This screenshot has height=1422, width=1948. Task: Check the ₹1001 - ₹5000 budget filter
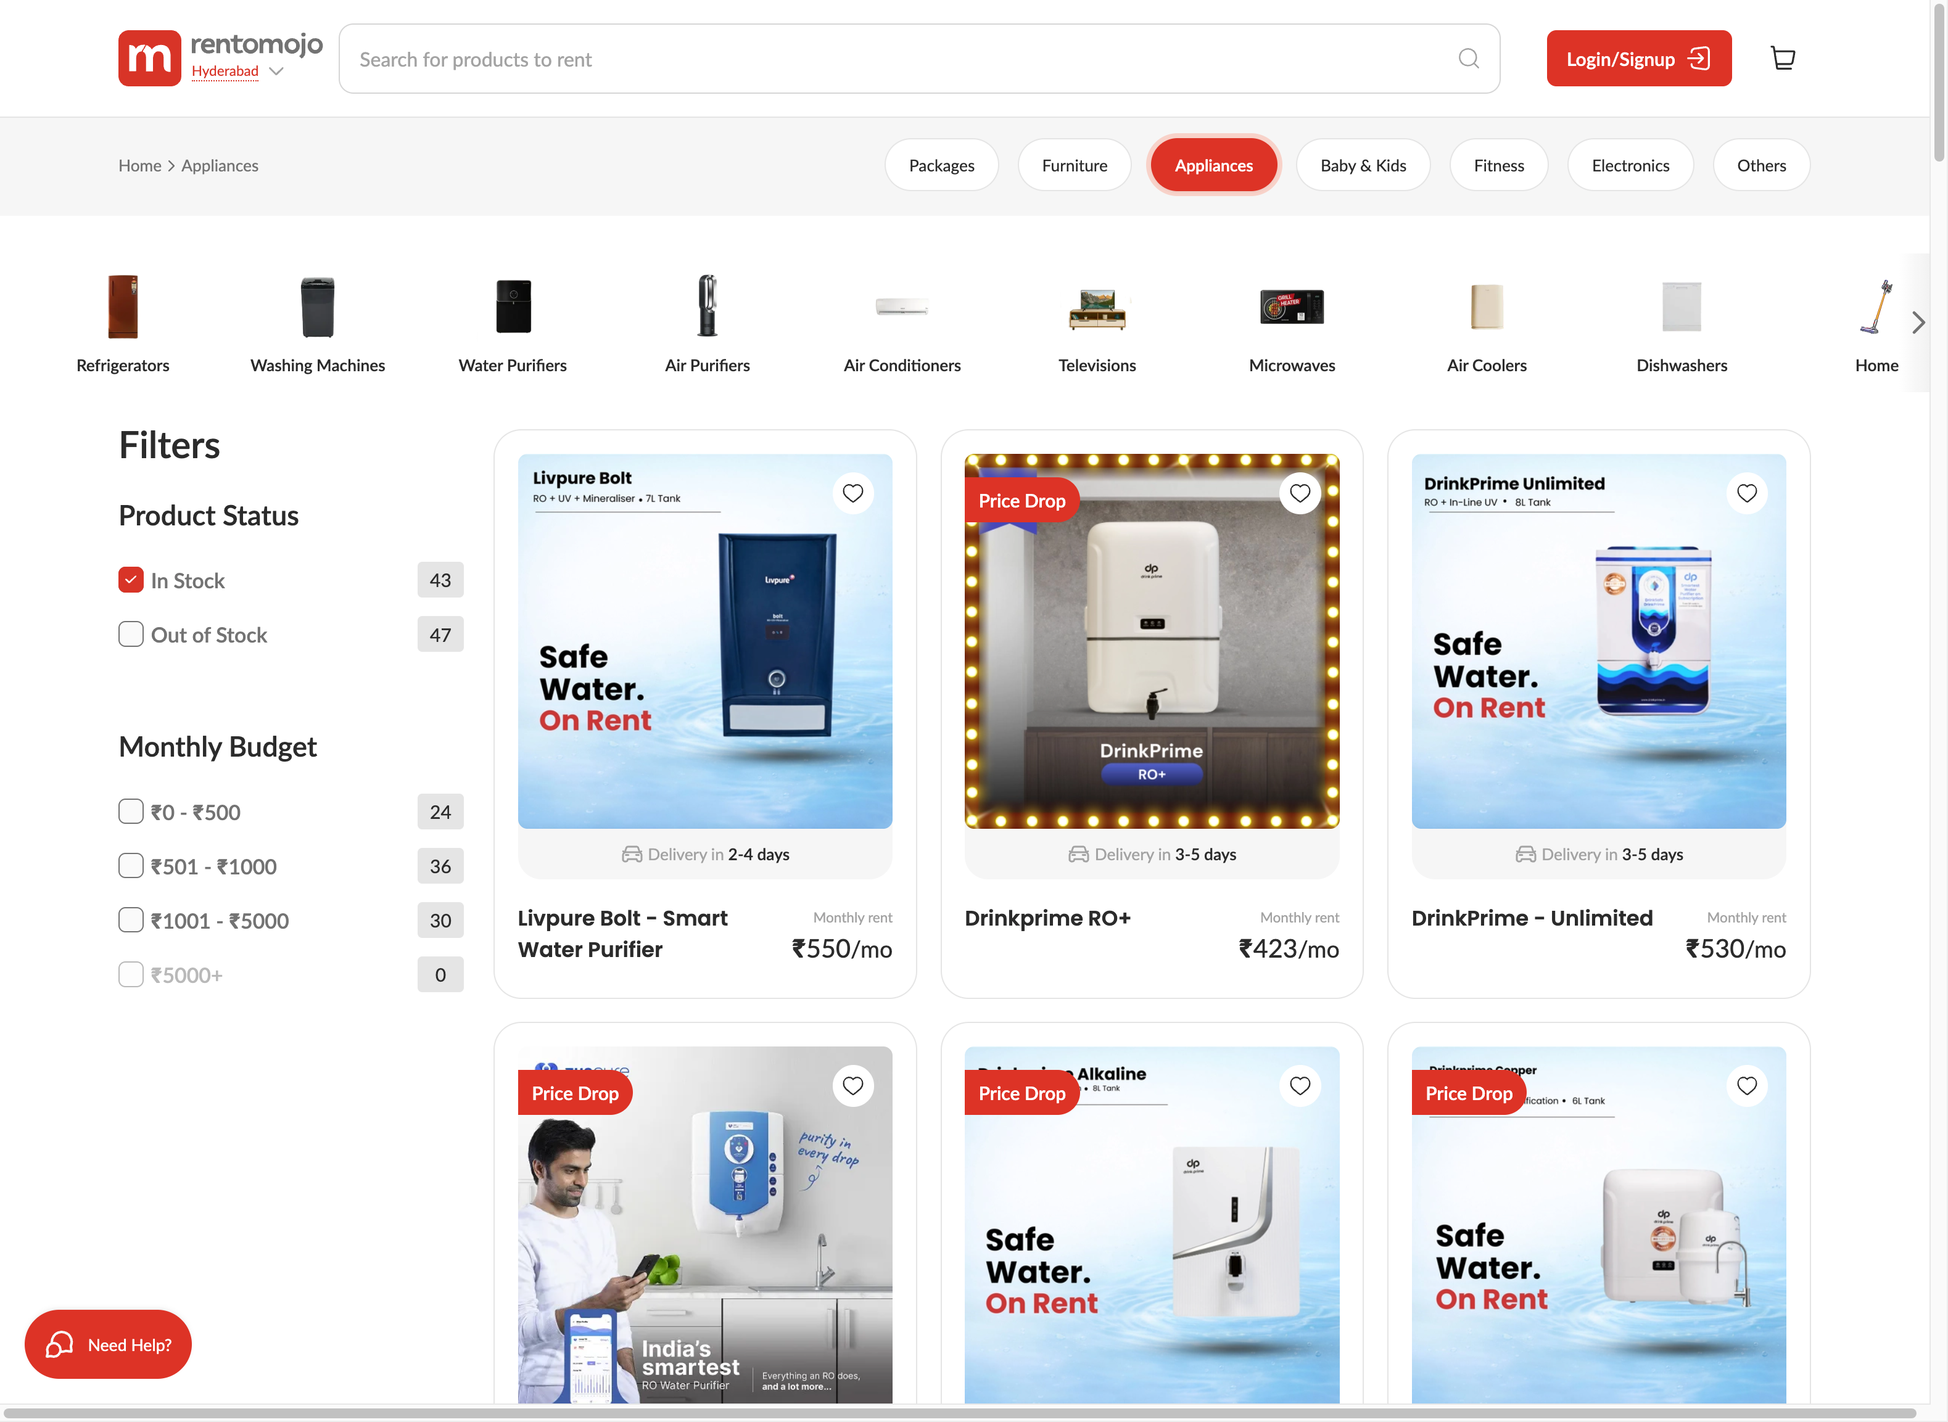(131, 920)
